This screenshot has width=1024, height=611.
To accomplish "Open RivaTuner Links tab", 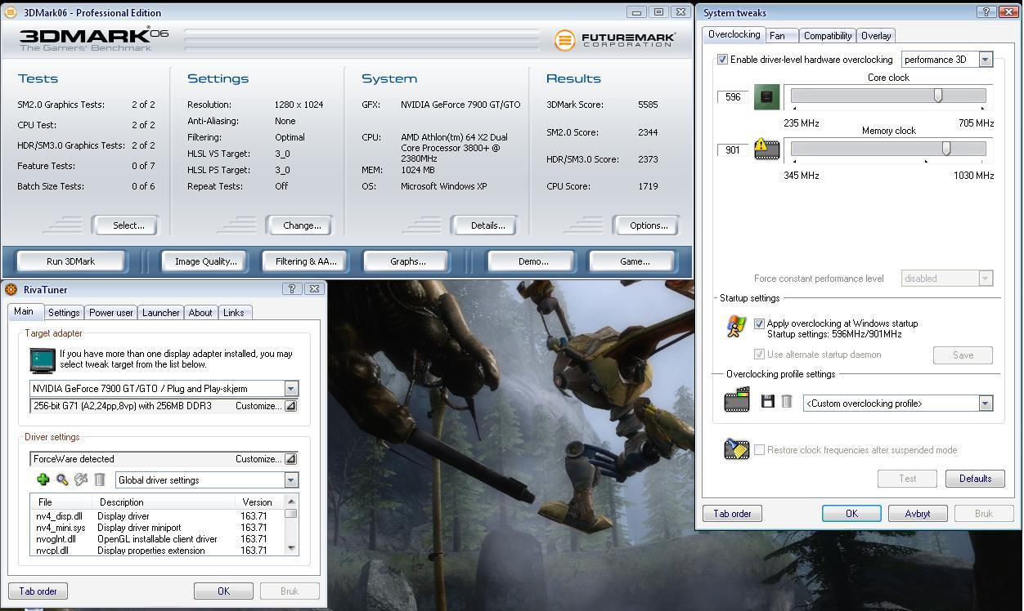I will [233, 313].
